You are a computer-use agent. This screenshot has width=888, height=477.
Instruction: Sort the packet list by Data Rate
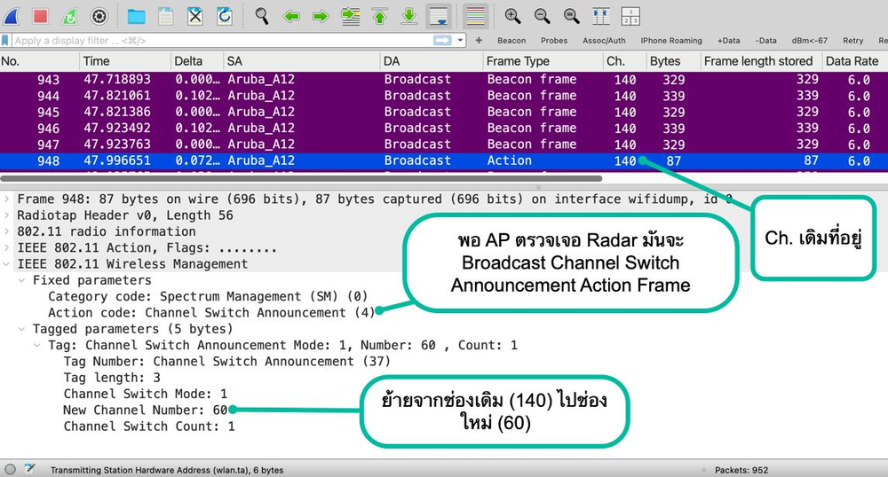pos(851,61)
